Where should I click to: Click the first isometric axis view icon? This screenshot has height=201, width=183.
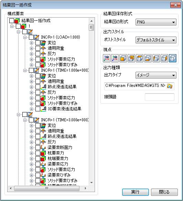107,58
